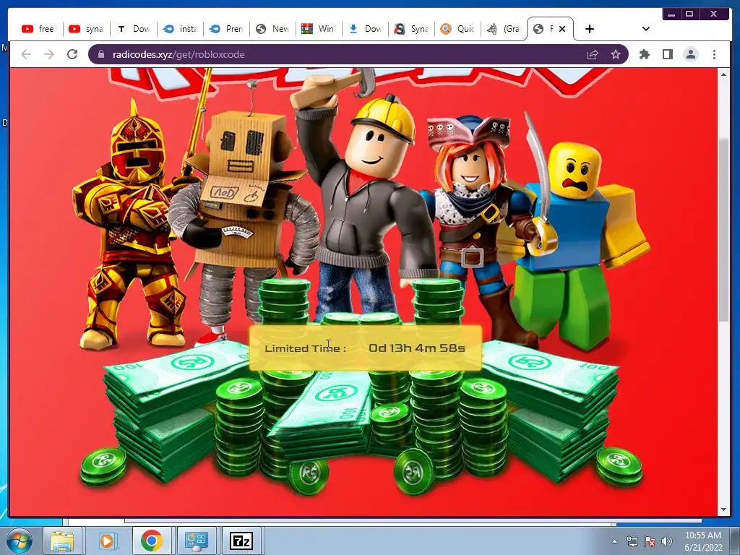Click the volume speaker tray icon
The height and width of the screenshot is (555, 740).
[x=666, y=541]
